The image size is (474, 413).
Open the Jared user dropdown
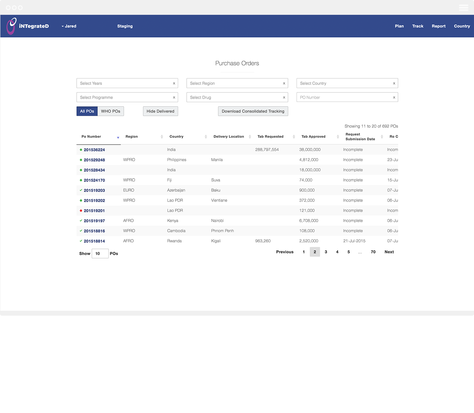[69, 26]
